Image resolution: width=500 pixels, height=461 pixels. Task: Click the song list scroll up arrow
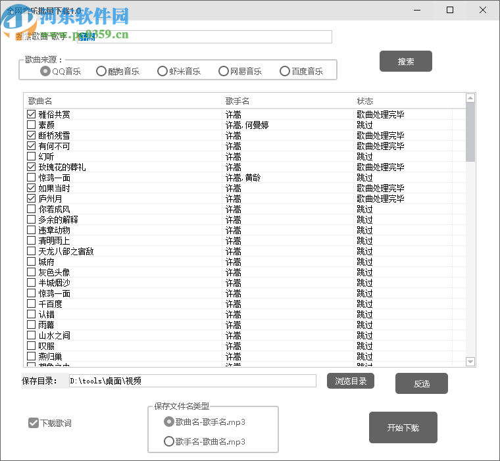coord(470,98)
